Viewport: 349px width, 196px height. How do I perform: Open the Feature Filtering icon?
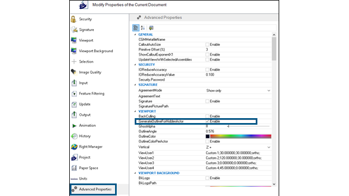pos(74,94)
